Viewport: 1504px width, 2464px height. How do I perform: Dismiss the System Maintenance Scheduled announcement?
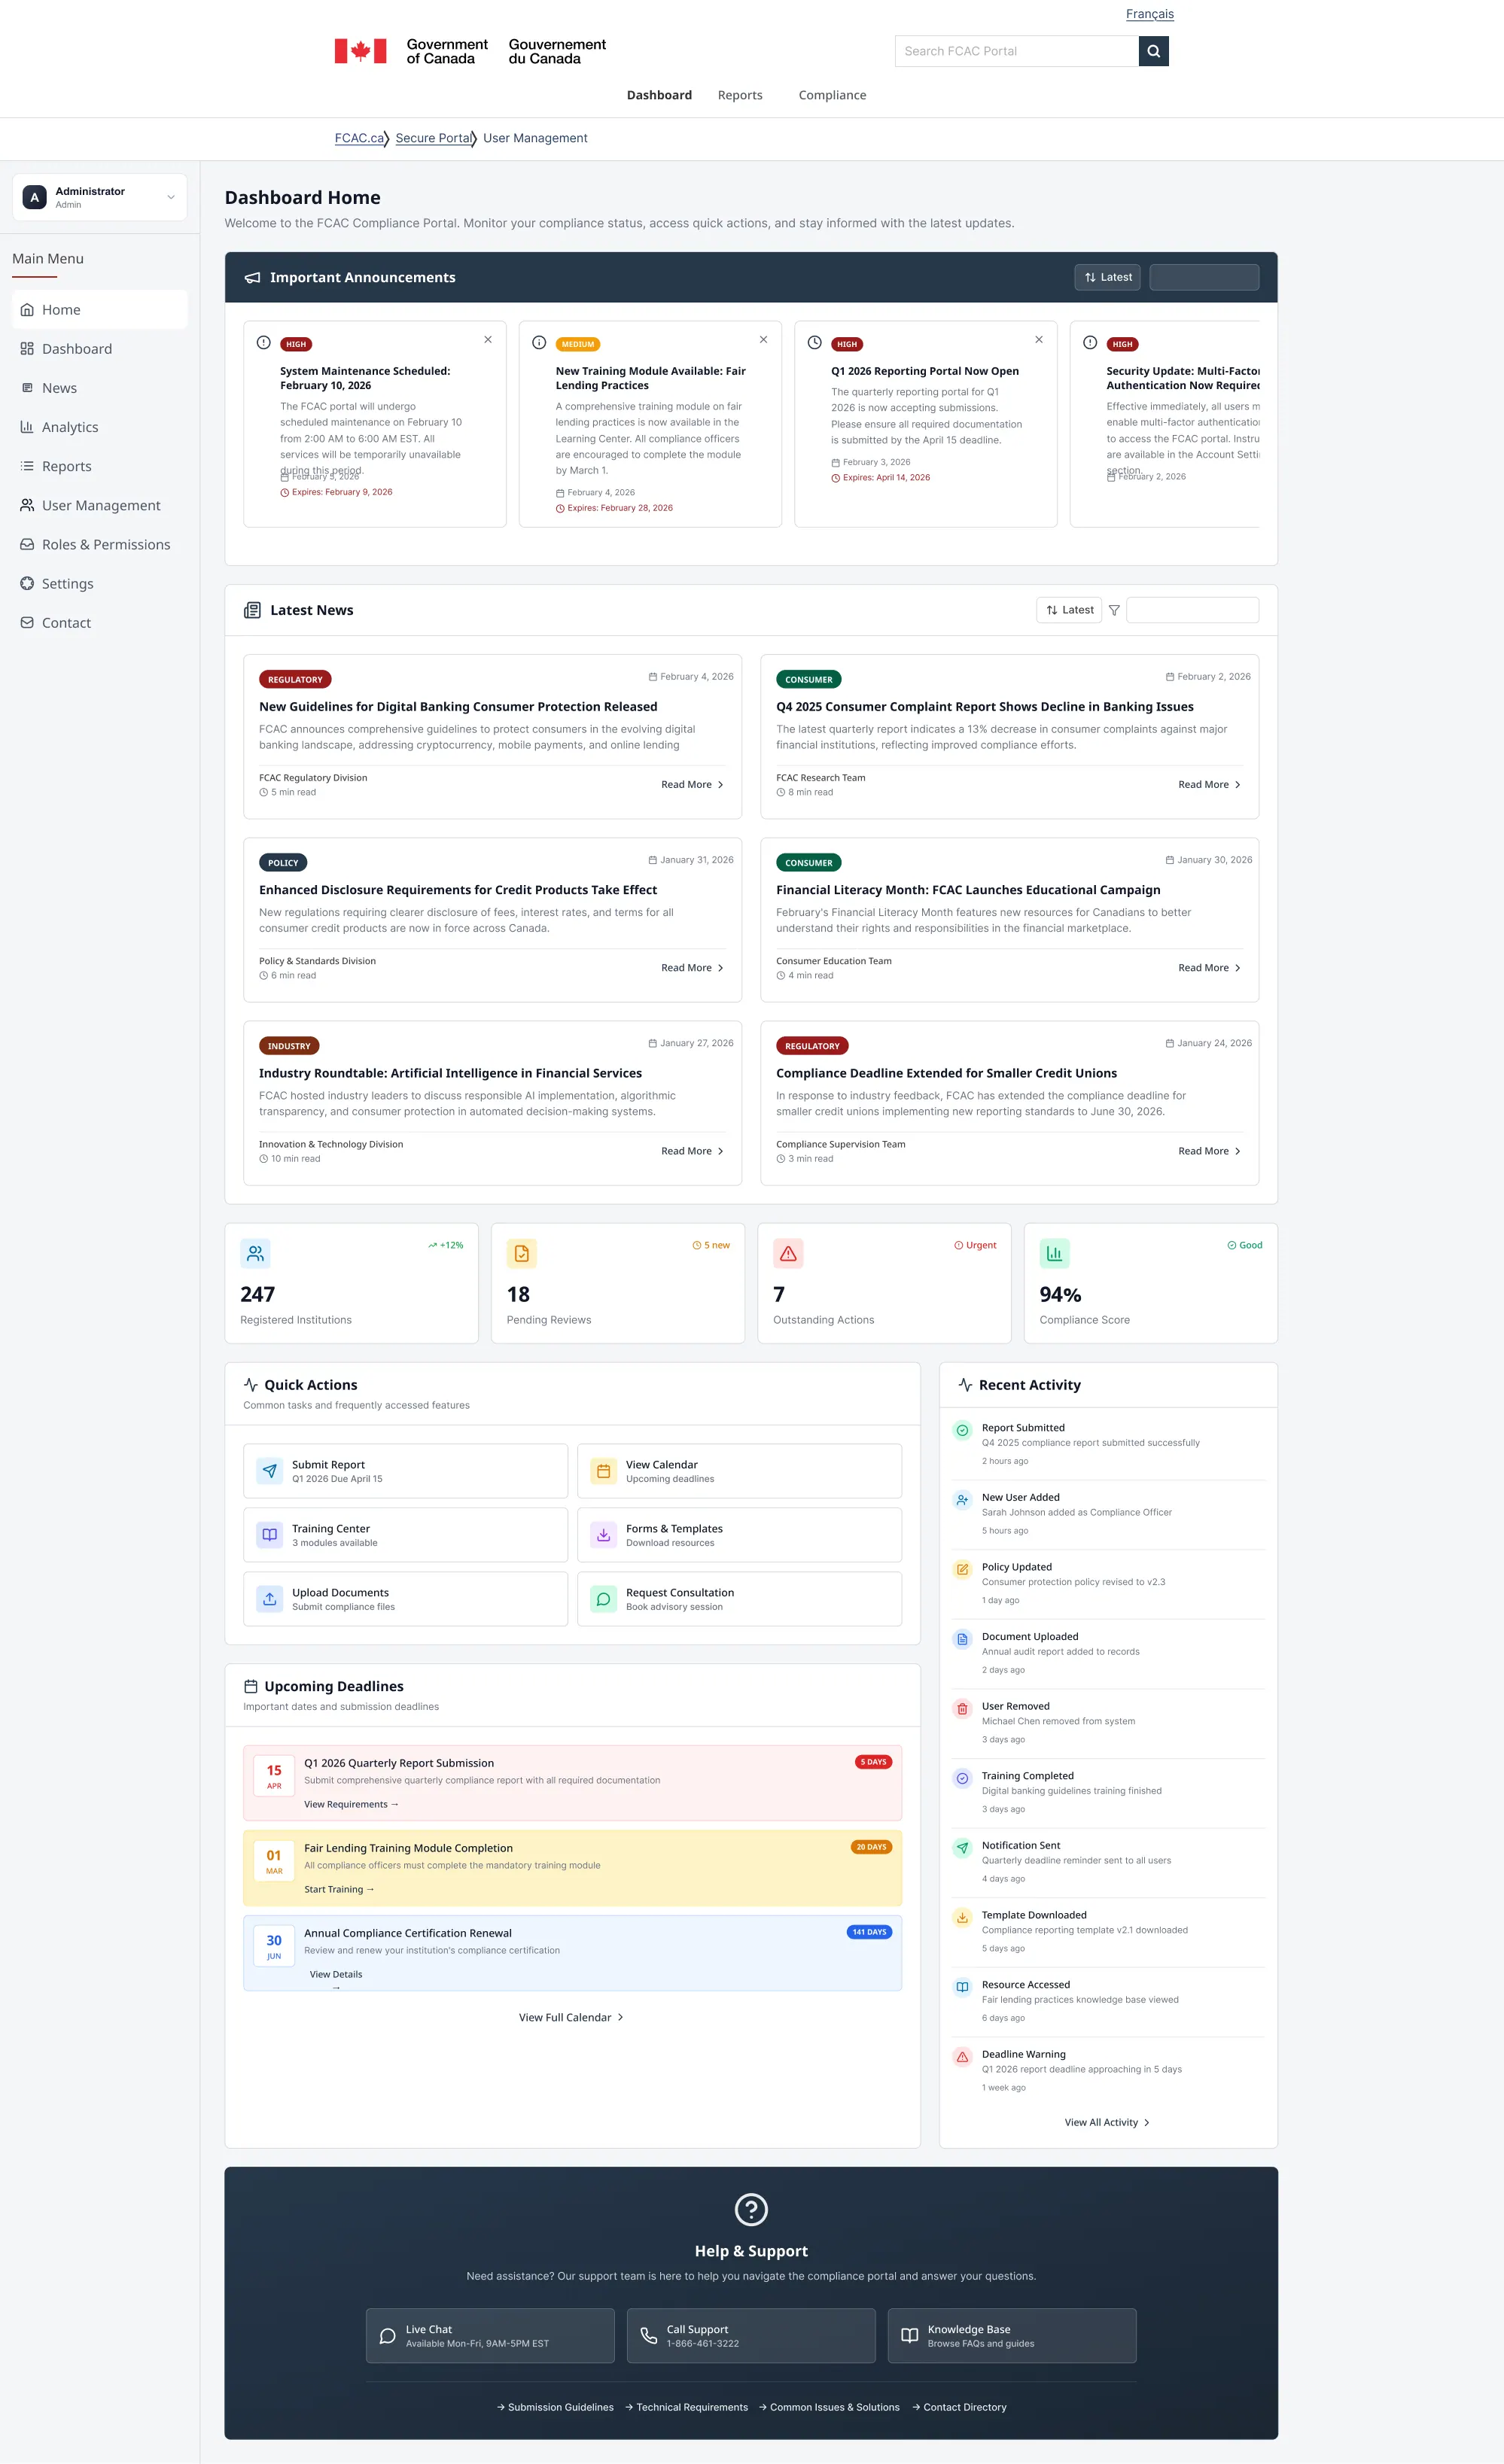click(x=488, y=340)
